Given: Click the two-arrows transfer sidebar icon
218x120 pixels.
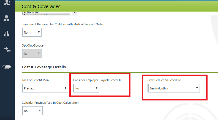Looking at the screenshot, I should (x=7, y=50).
